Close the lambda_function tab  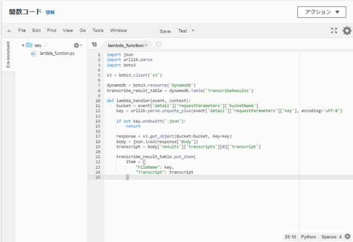[x=146, y=45]
